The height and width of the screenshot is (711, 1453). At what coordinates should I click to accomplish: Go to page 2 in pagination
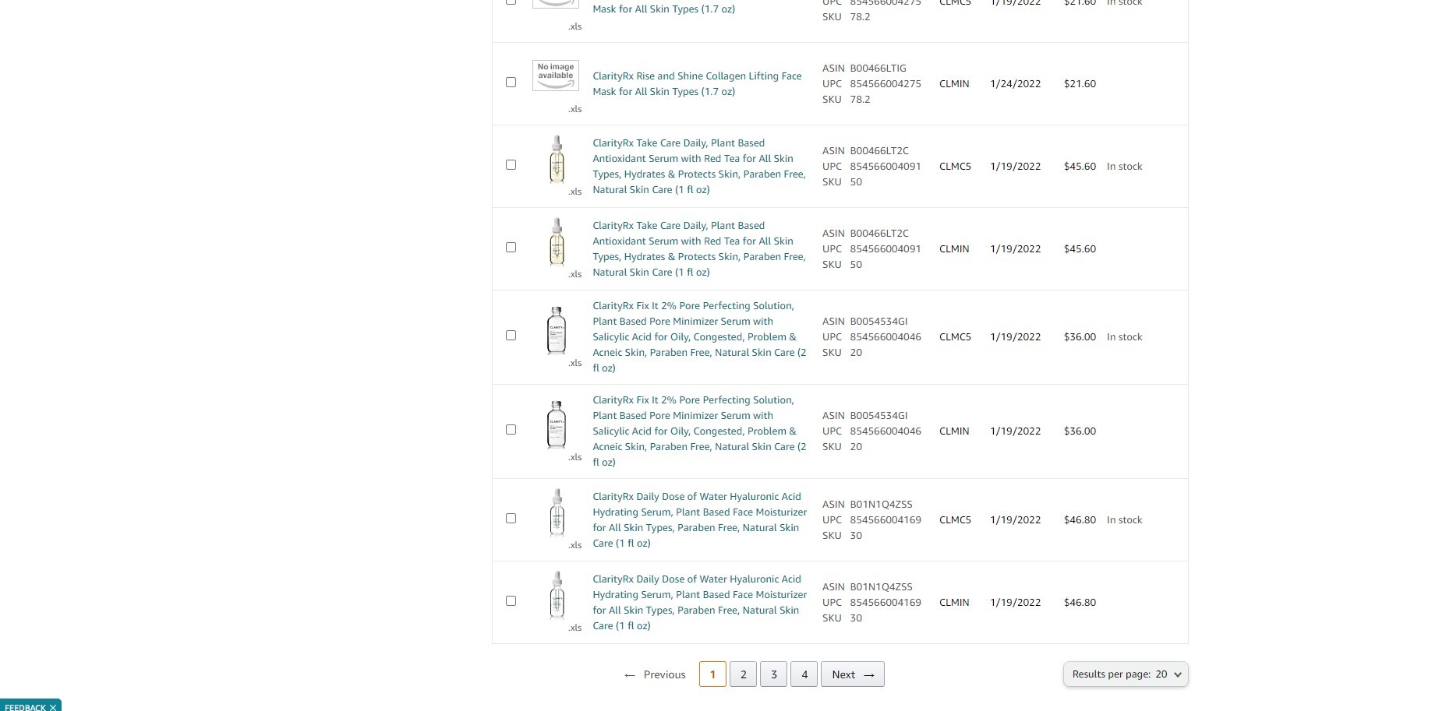pos(743,674)
